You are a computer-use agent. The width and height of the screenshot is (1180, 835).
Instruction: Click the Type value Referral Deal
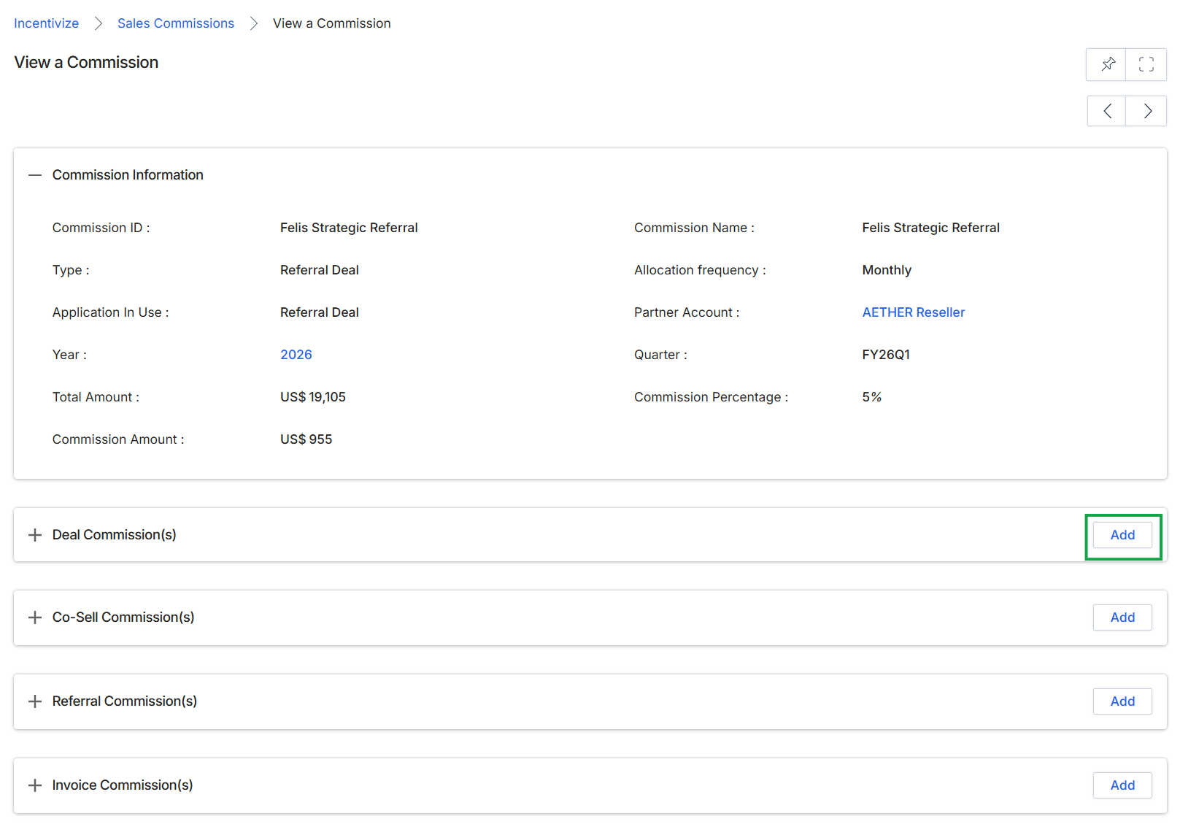pos(320,270)
